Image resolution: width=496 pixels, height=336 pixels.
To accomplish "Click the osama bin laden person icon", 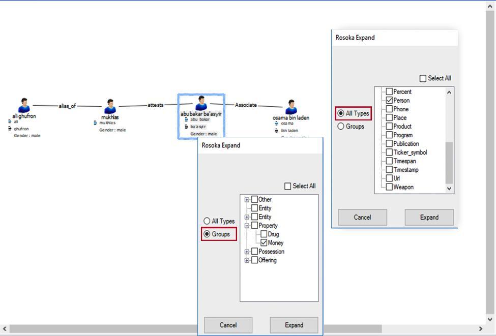I will tap(290, 107).
